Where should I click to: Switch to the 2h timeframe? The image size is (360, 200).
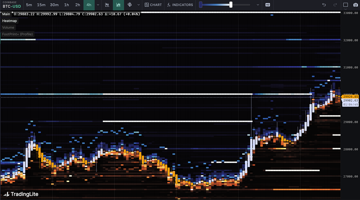click(78, 5)
